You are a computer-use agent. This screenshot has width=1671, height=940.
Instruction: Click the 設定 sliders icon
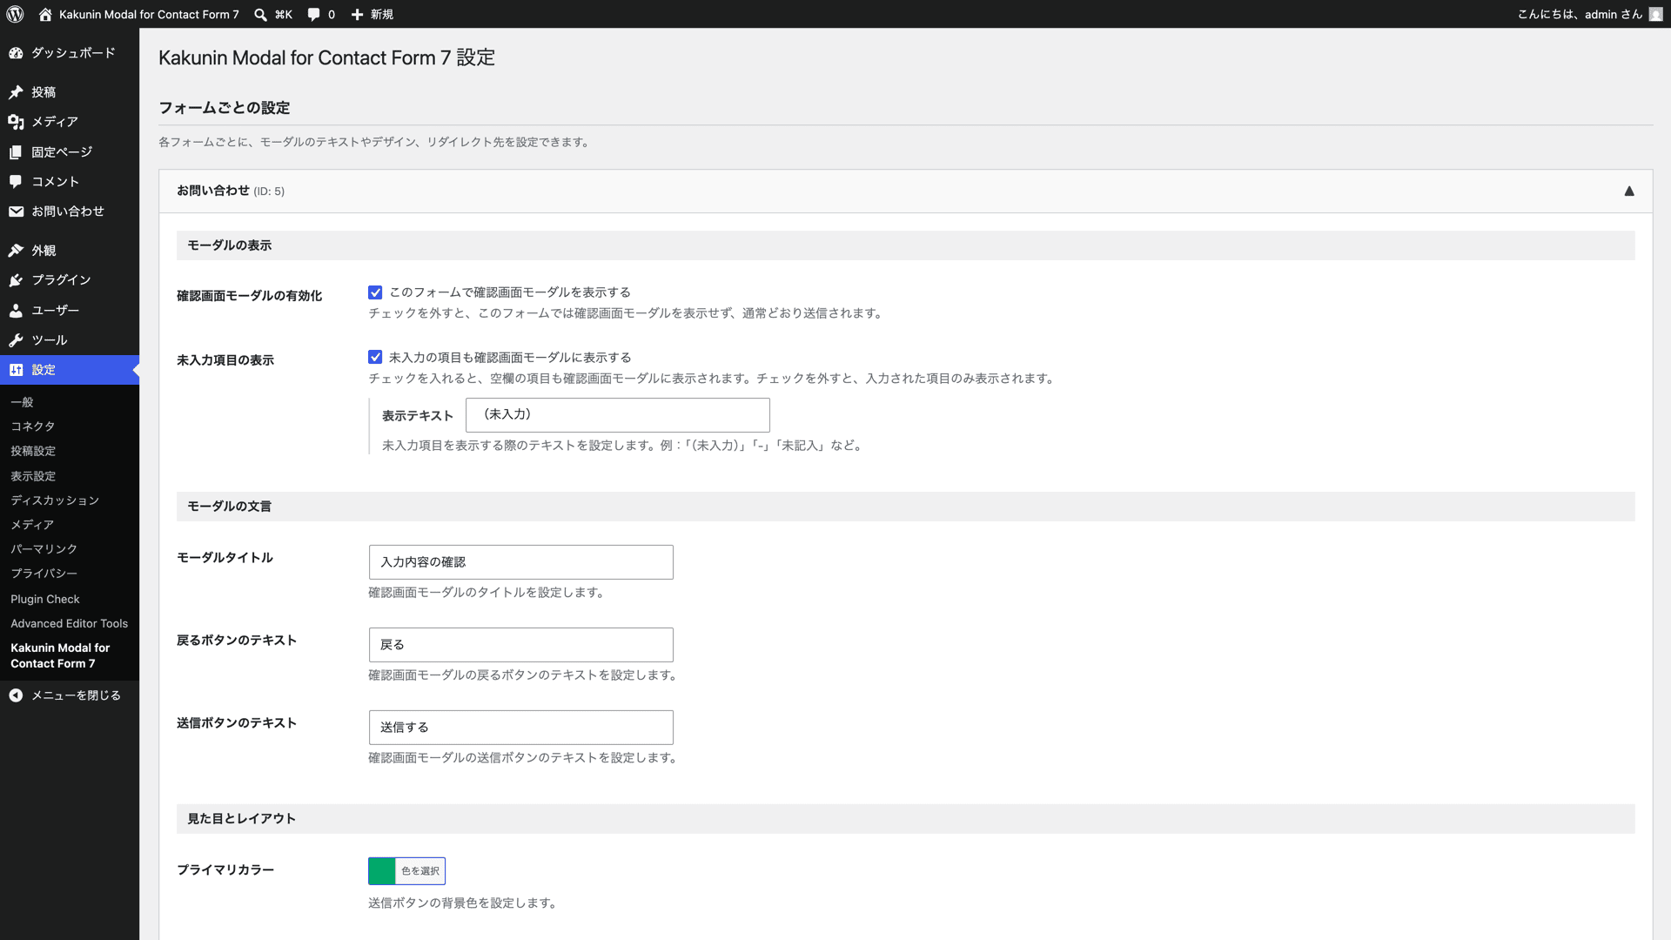[x=16, y=370]
